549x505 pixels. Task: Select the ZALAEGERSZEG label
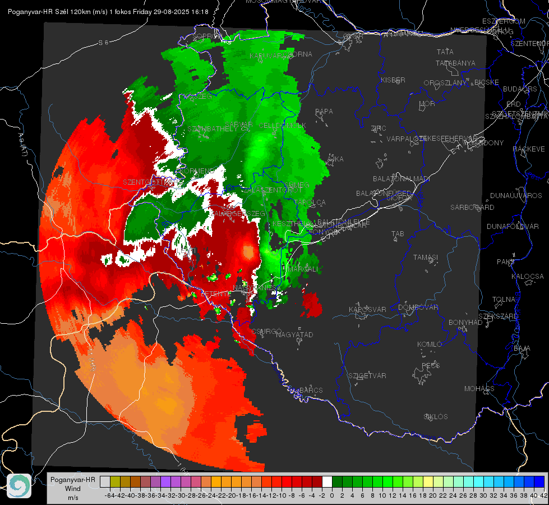[238, 213]
